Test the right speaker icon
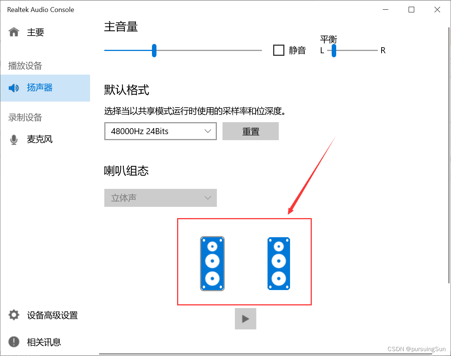The height and width of the screenshot is (356, 451). [x=279, y=263]
